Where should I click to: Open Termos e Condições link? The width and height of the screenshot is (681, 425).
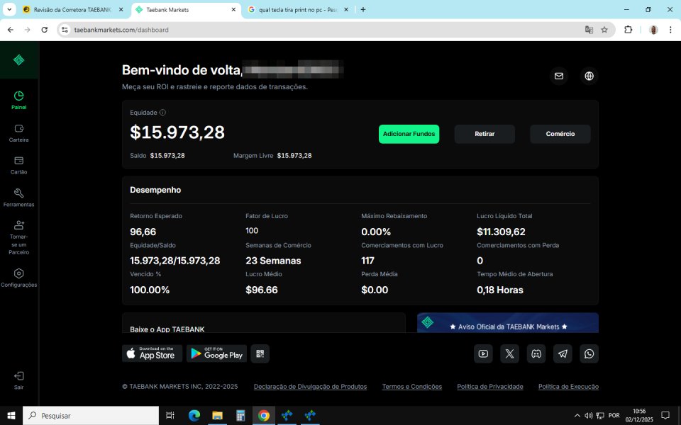(411, 387)
